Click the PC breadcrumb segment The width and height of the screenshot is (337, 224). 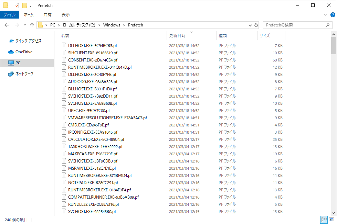pos(53,25)
